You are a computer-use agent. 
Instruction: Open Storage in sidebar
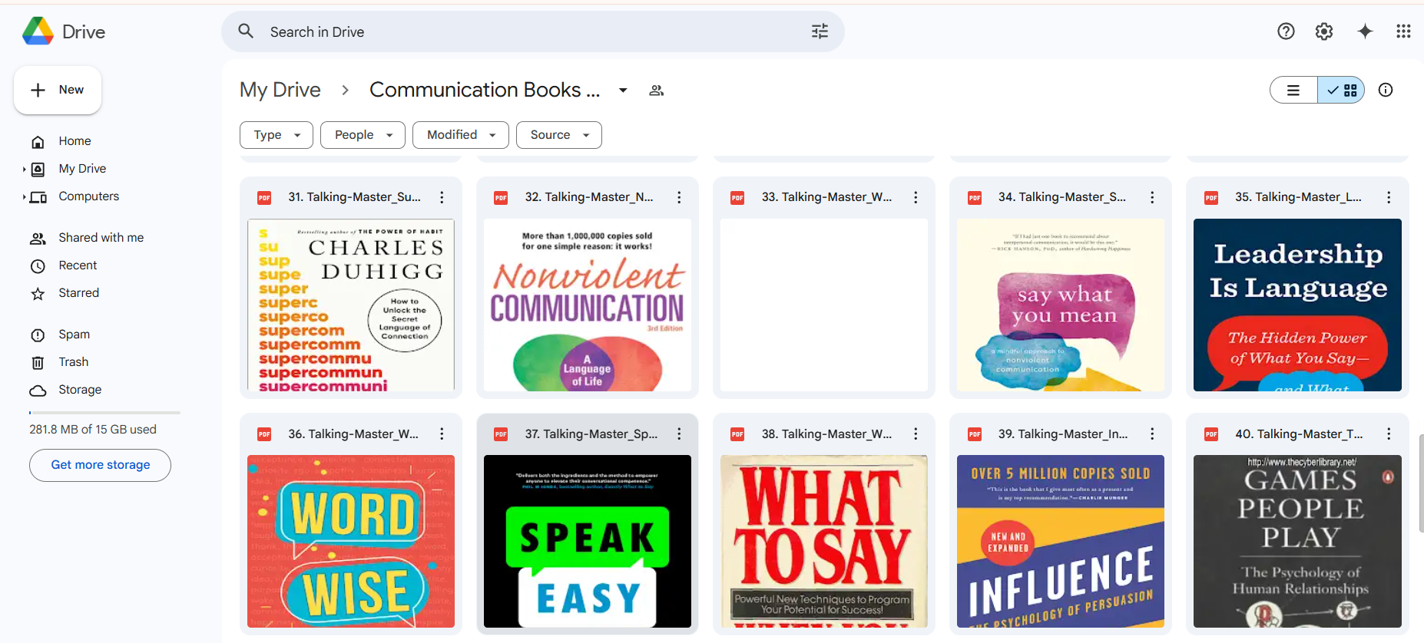[80, 390]
